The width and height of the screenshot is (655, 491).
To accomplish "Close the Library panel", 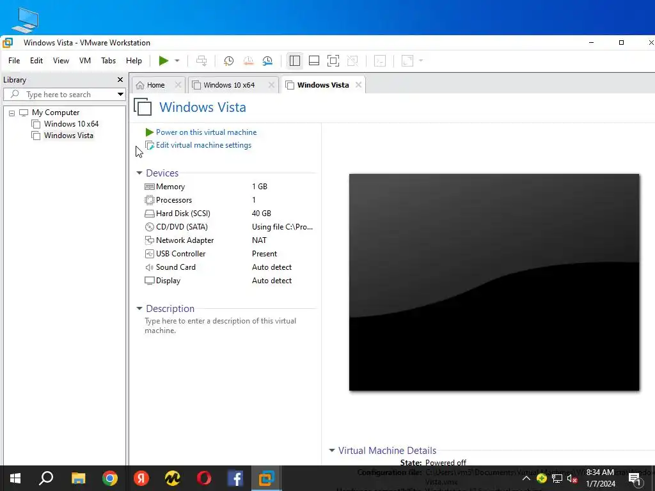I will click(x=120, y=80).
